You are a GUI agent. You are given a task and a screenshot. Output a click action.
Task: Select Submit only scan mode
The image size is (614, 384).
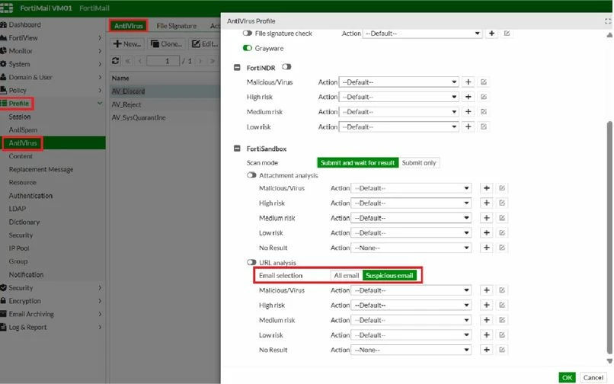(419, 162)
